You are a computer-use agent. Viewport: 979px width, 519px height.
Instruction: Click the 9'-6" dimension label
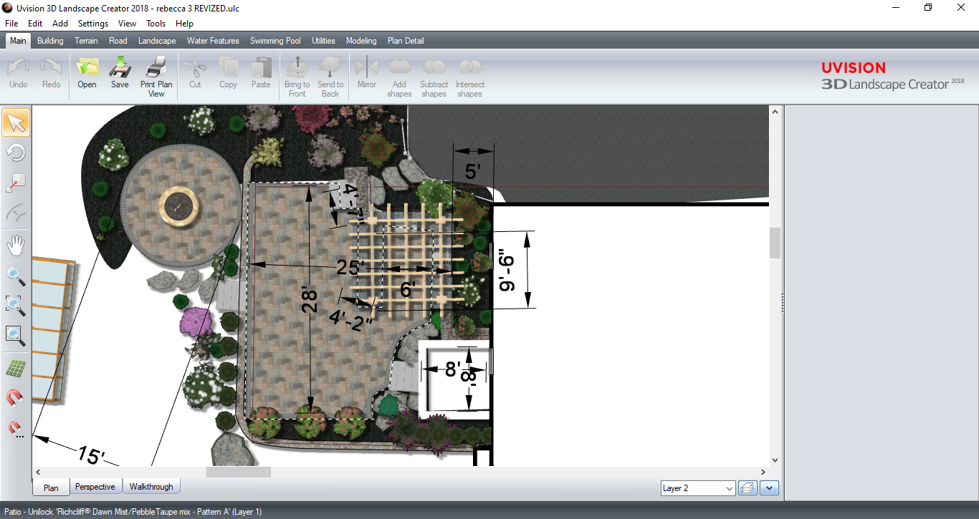[507, 270]
